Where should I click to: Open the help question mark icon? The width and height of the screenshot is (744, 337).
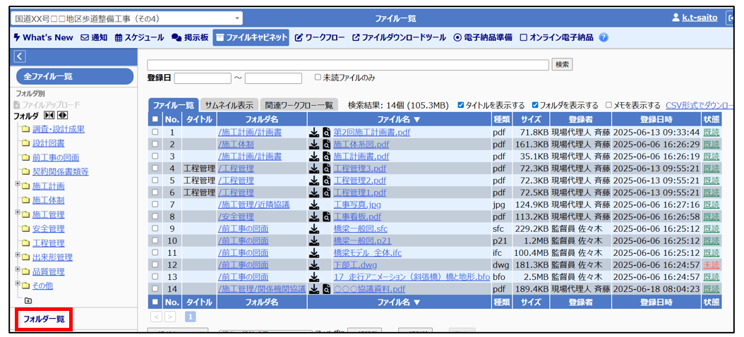click(x=604, y=37)
